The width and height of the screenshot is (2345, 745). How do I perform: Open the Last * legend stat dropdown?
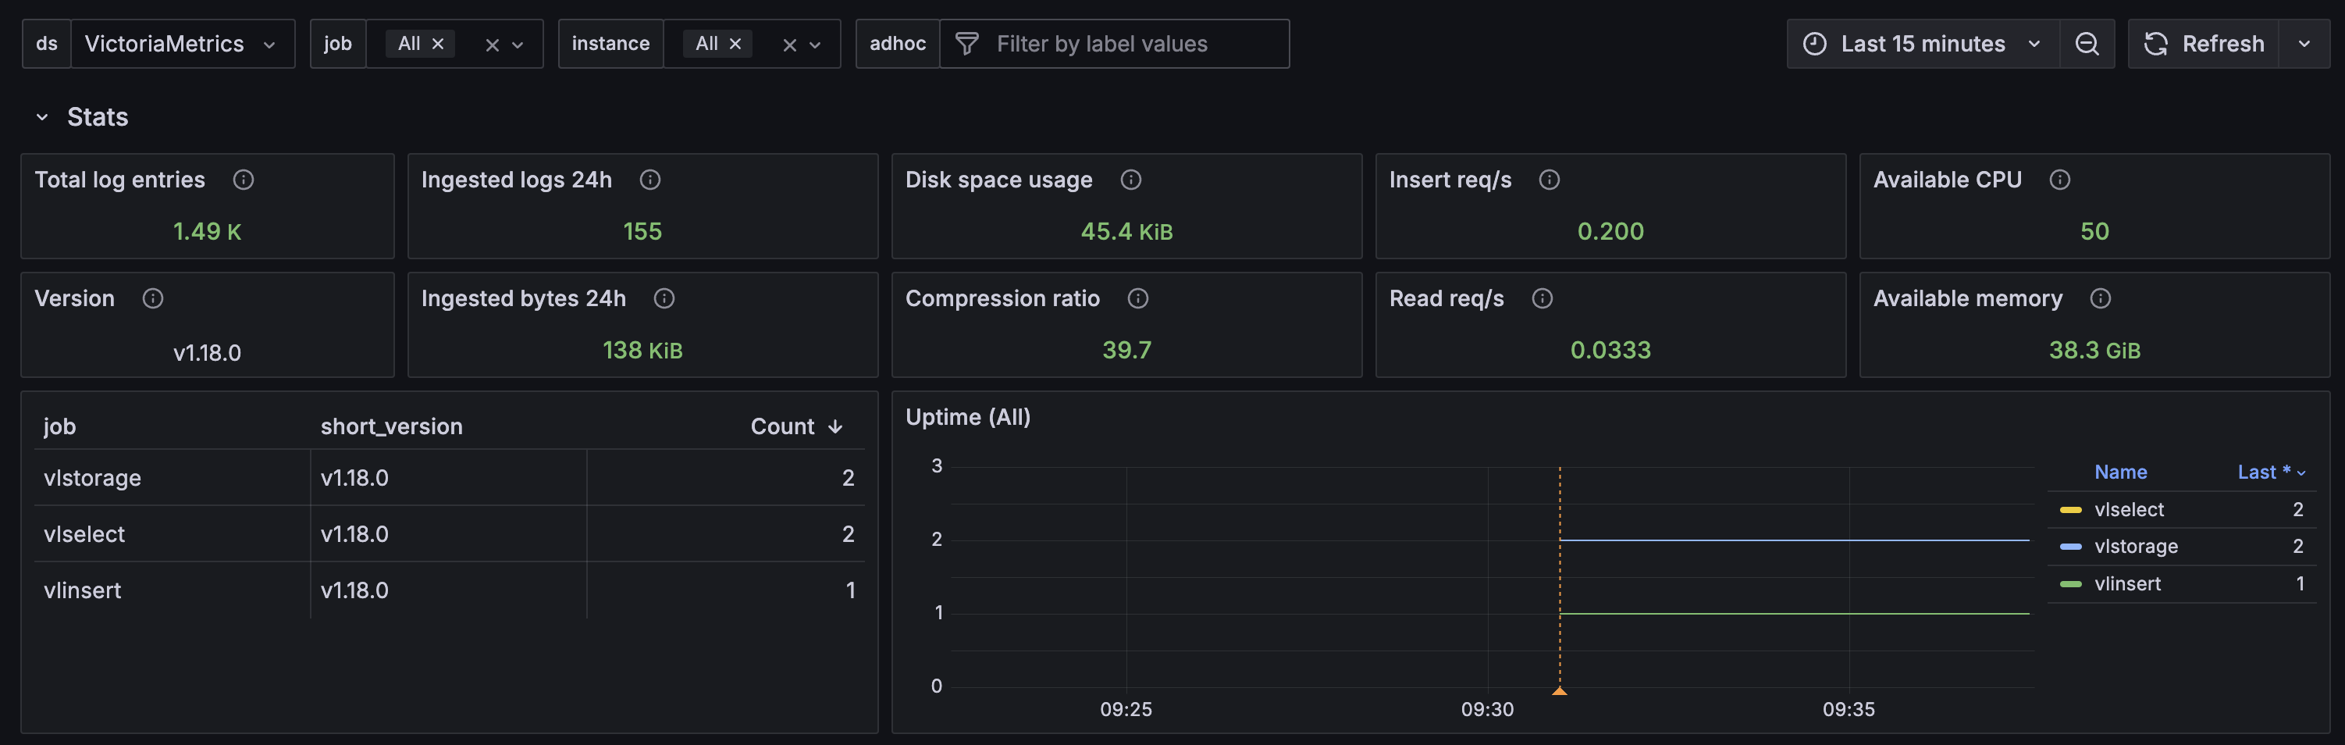(x=2272, y=472)
